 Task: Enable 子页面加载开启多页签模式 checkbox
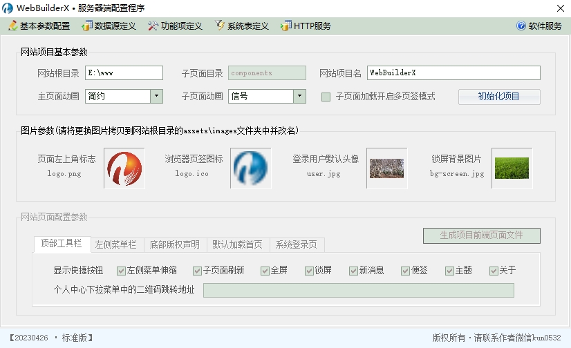point(326,97)
